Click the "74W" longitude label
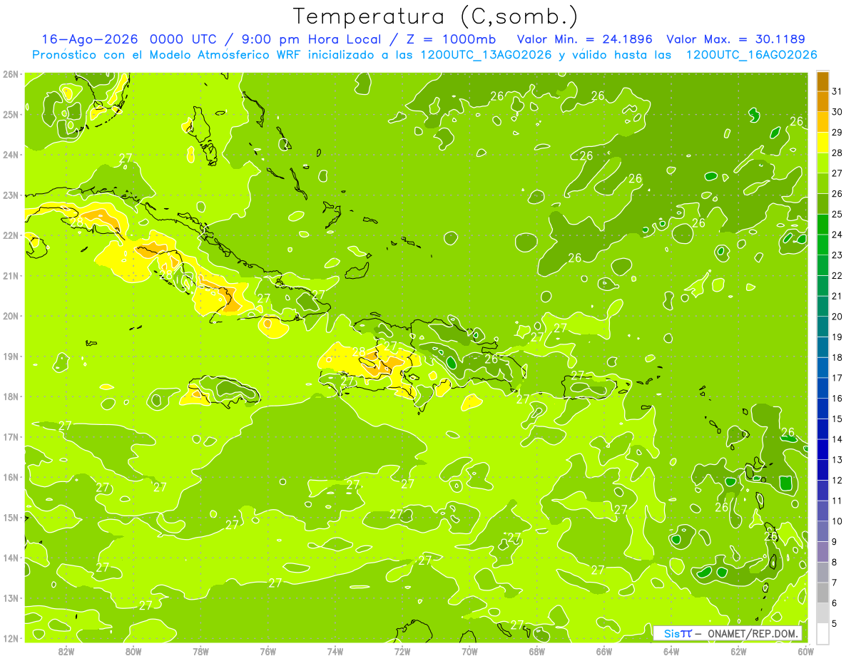Screen dimensions: 856x661 pos(335,650)
